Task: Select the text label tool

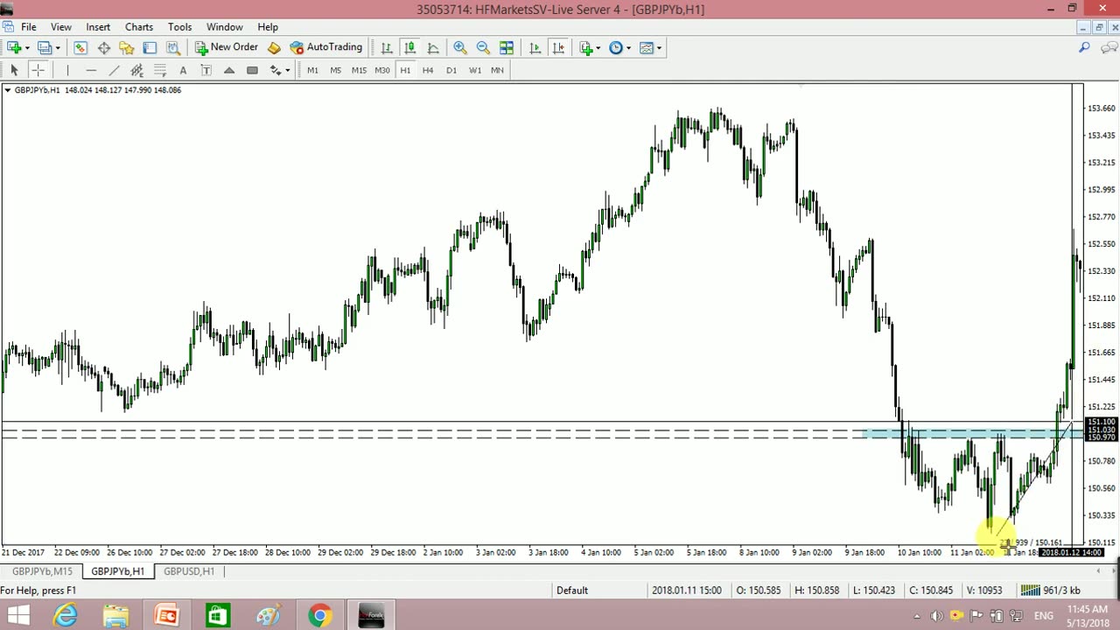Action: [206, 70]
